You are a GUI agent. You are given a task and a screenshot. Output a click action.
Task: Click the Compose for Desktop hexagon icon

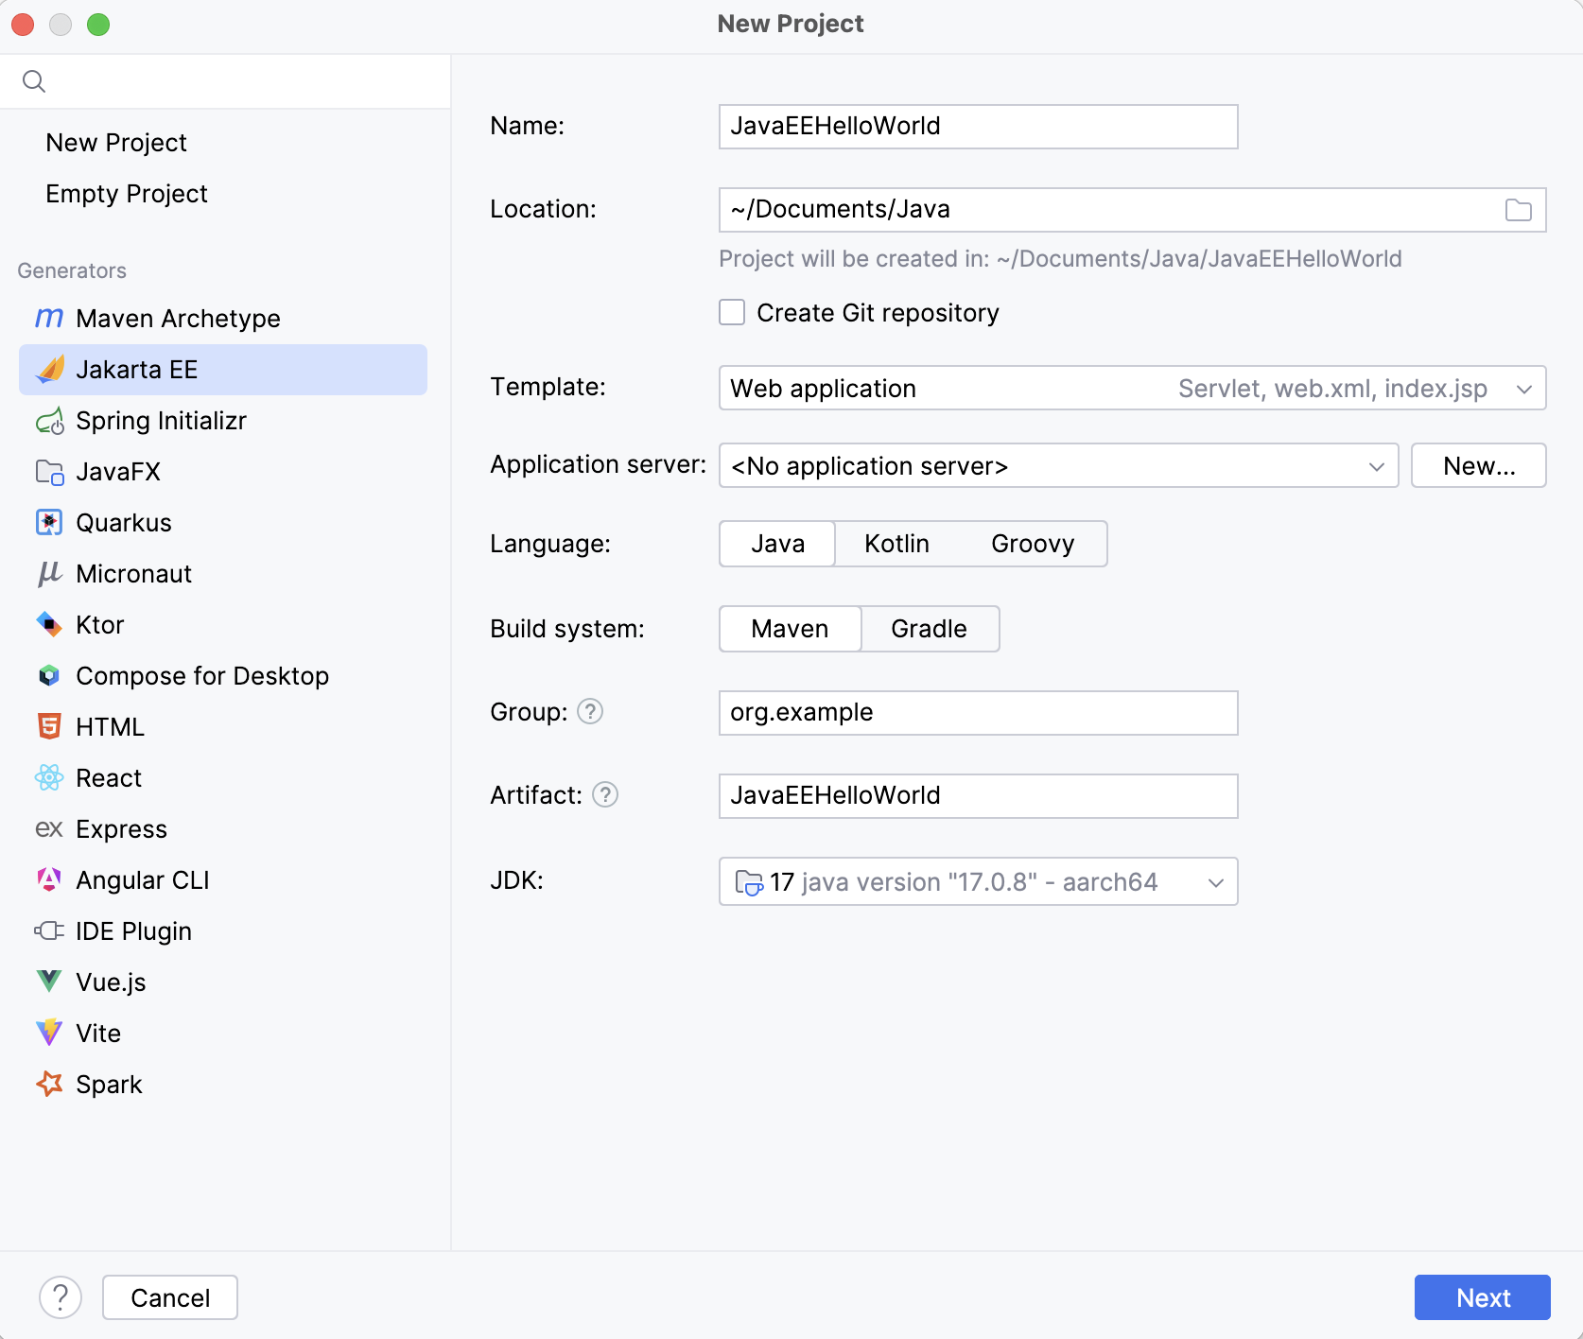click(x=49, y=676)
